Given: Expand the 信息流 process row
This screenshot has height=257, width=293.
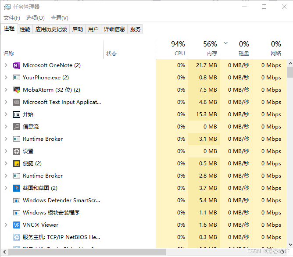Looking at the screenshot, I should pos(6,127).
